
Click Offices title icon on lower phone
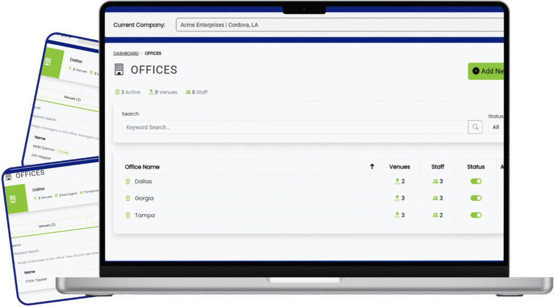click(x=9, y=176)
